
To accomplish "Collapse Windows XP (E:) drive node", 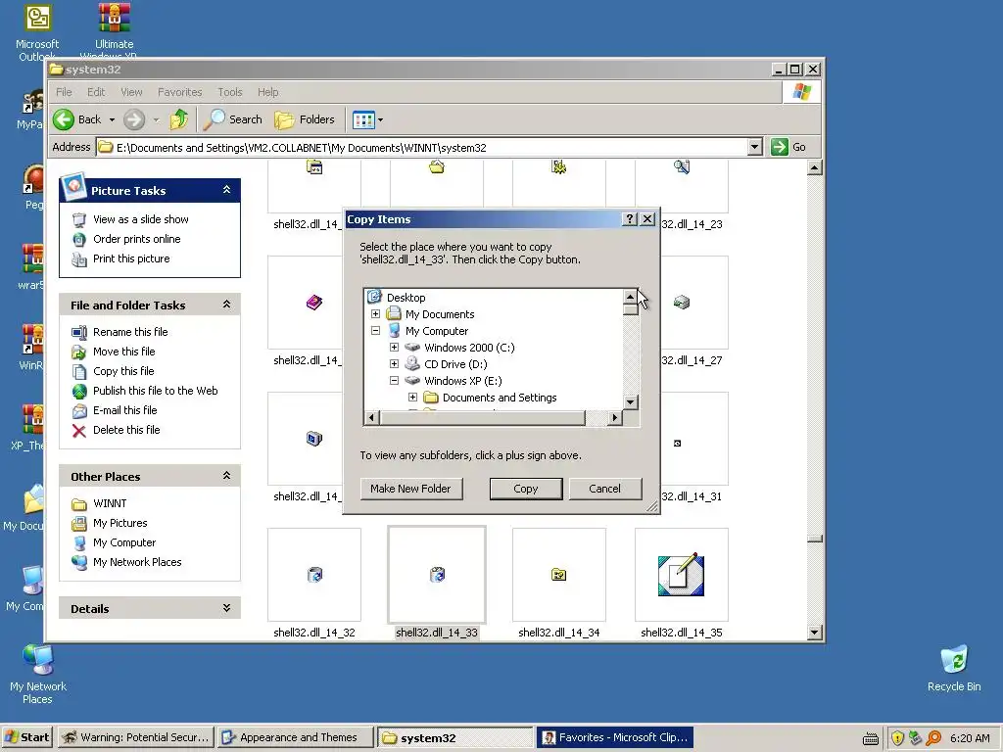I will pos(394,381).
